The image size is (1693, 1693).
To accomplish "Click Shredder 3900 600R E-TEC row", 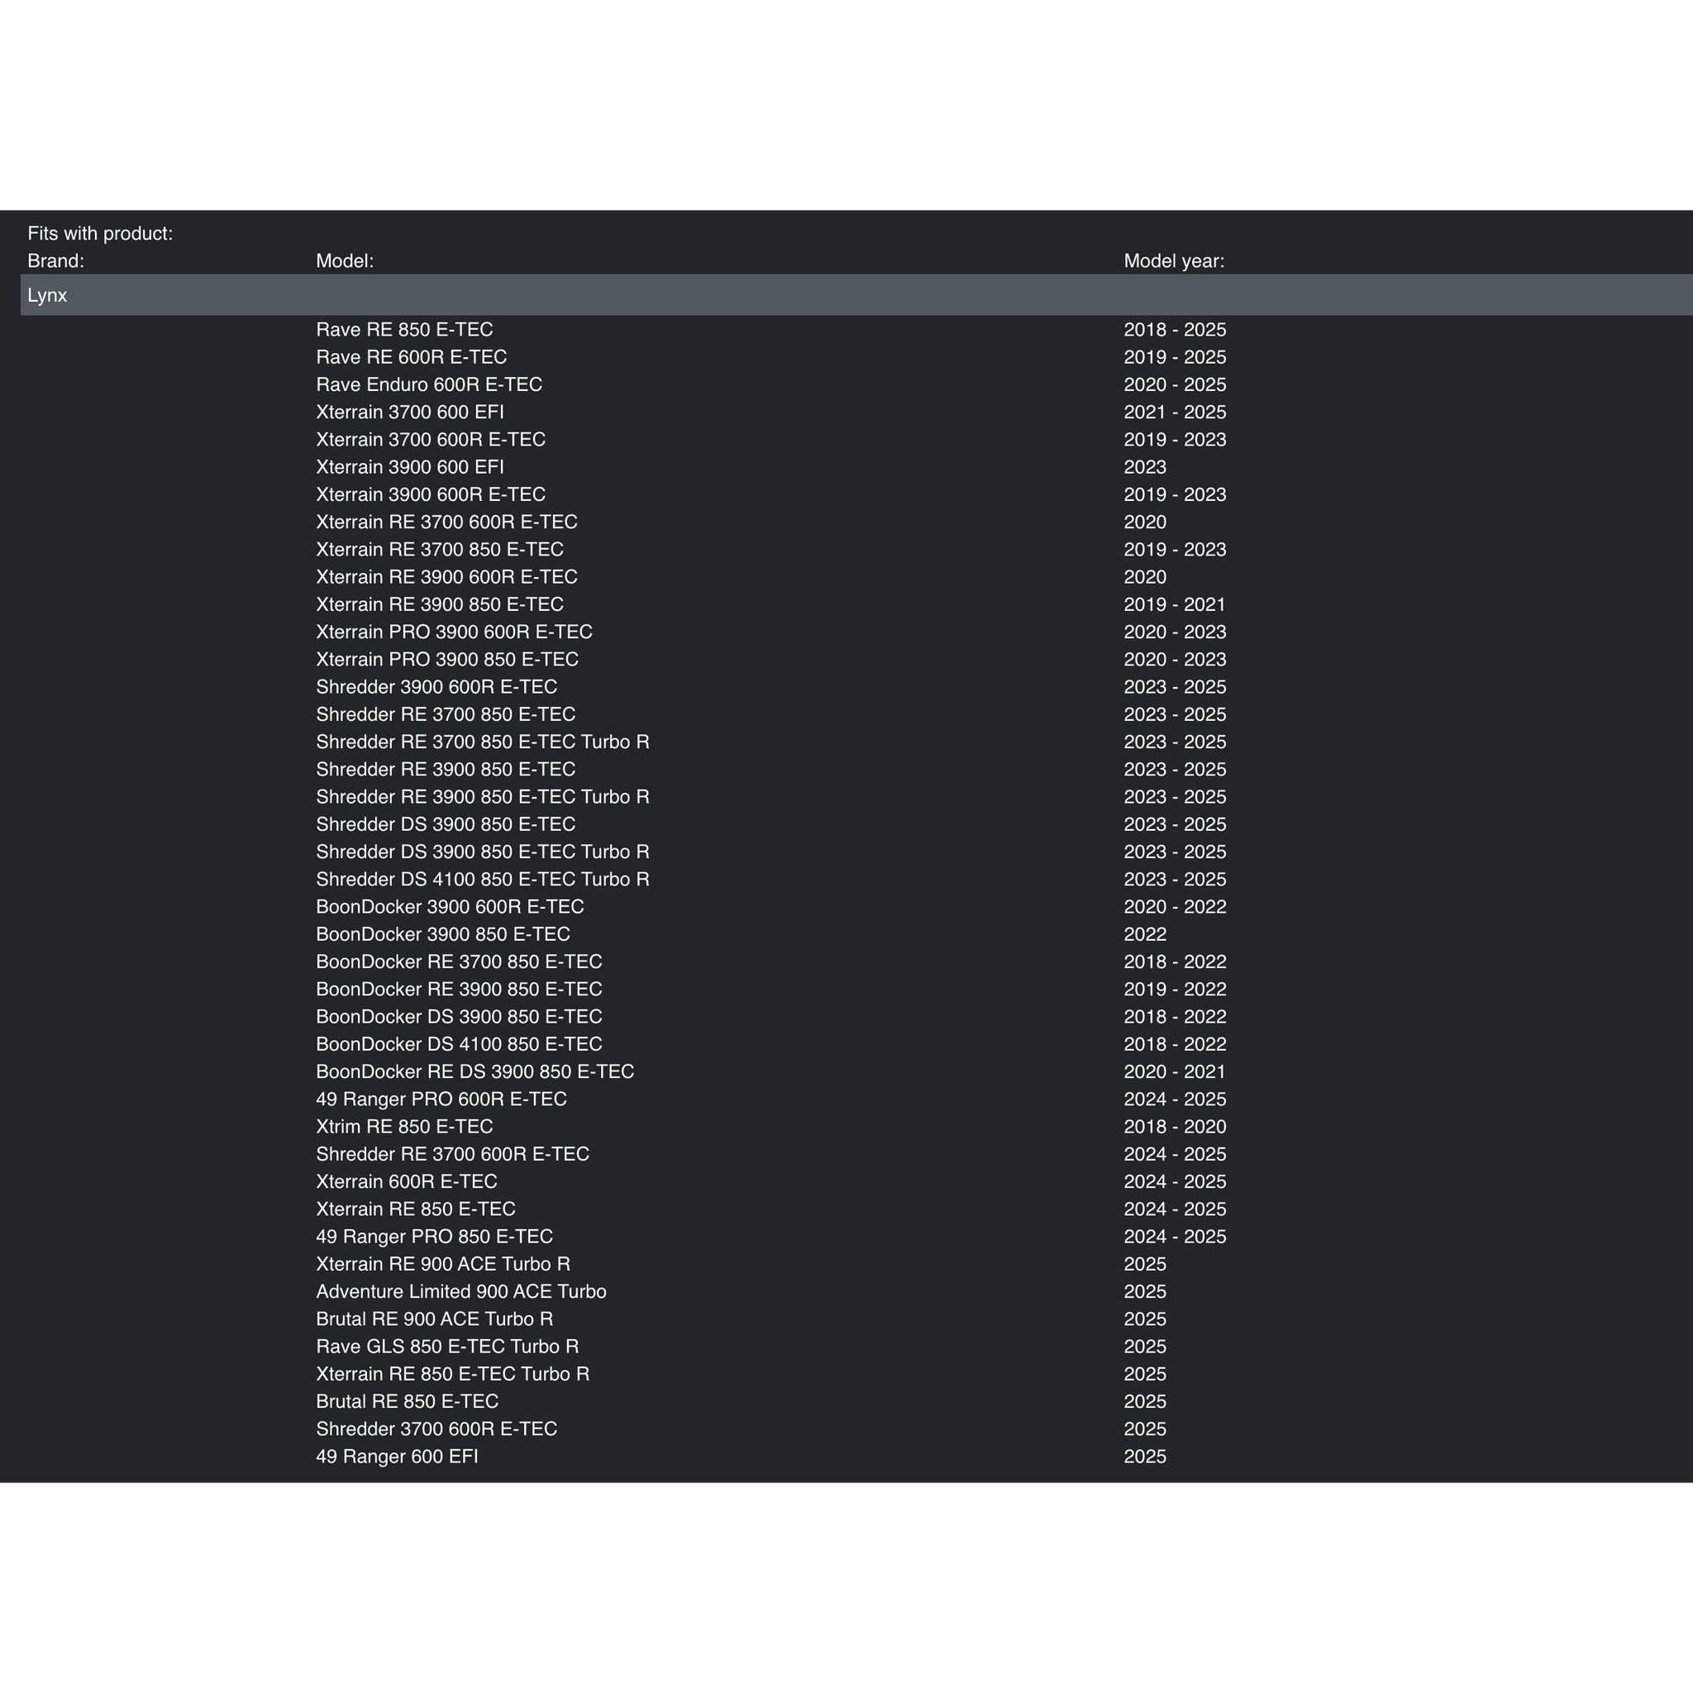I will 436,687.
